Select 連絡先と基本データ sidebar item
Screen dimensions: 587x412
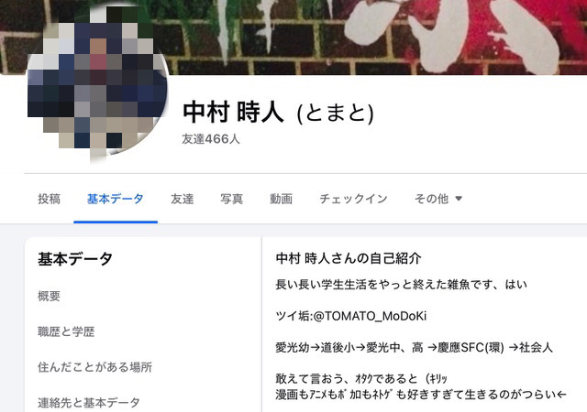(89, 403)
